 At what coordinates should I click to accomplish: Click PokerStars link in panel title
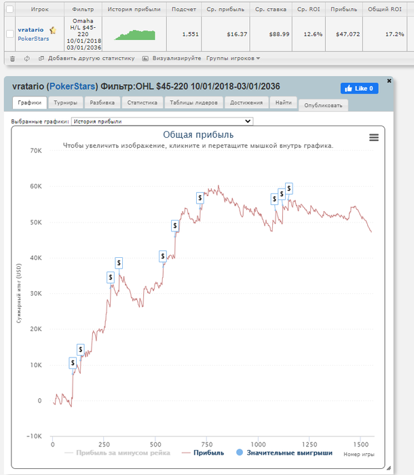coord(72,86)
